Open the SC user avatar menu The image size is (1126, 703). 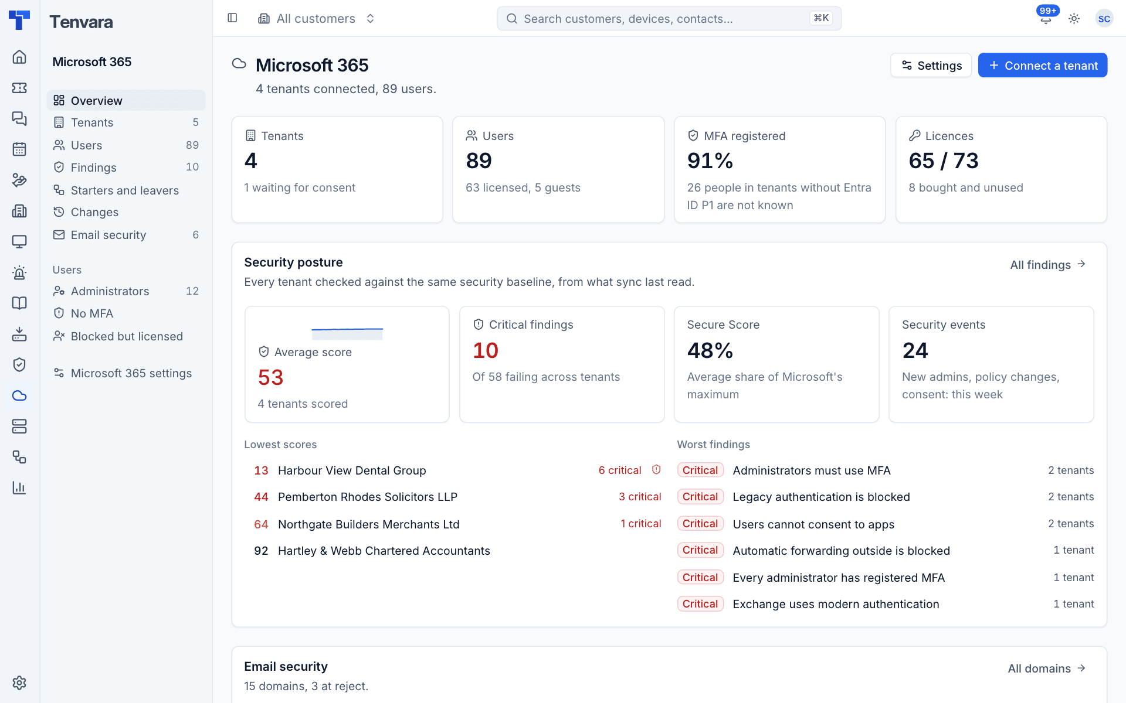[1104, 19]
